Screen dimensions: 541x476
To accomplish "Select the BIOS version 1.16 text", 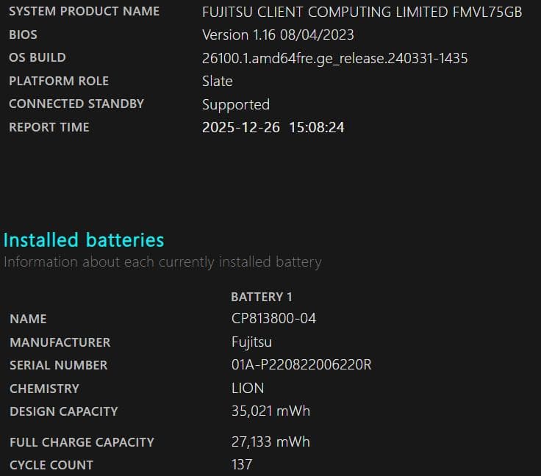I will pyautogui.click(x=278, y=35).
